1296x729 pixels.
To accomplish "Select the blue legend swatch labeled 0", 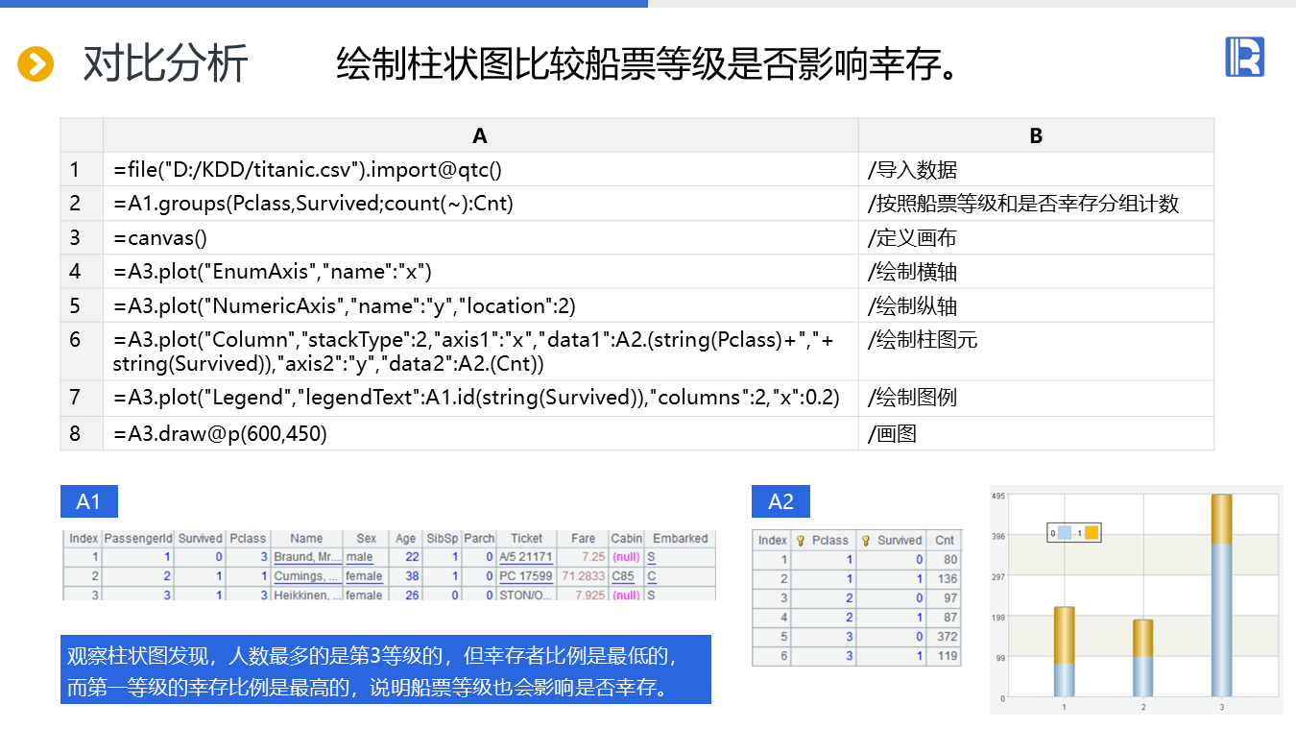I will click(x=1064, y=532).
